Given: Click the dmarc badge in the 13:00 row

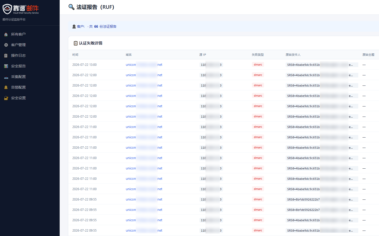Looking at the screenshot, I should click(x=258, y=65).
